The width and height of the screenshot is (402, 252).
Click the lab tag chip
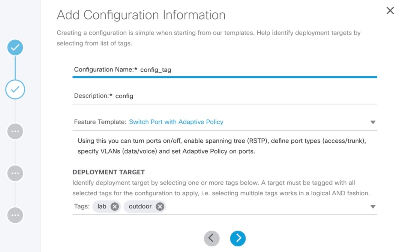(x=106, y=207)
